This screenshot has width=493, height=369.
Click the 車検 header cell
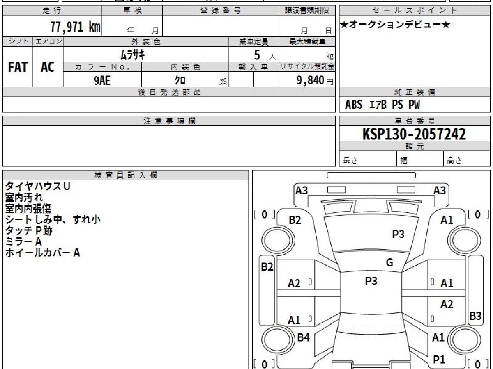click(x=132, y=11)
